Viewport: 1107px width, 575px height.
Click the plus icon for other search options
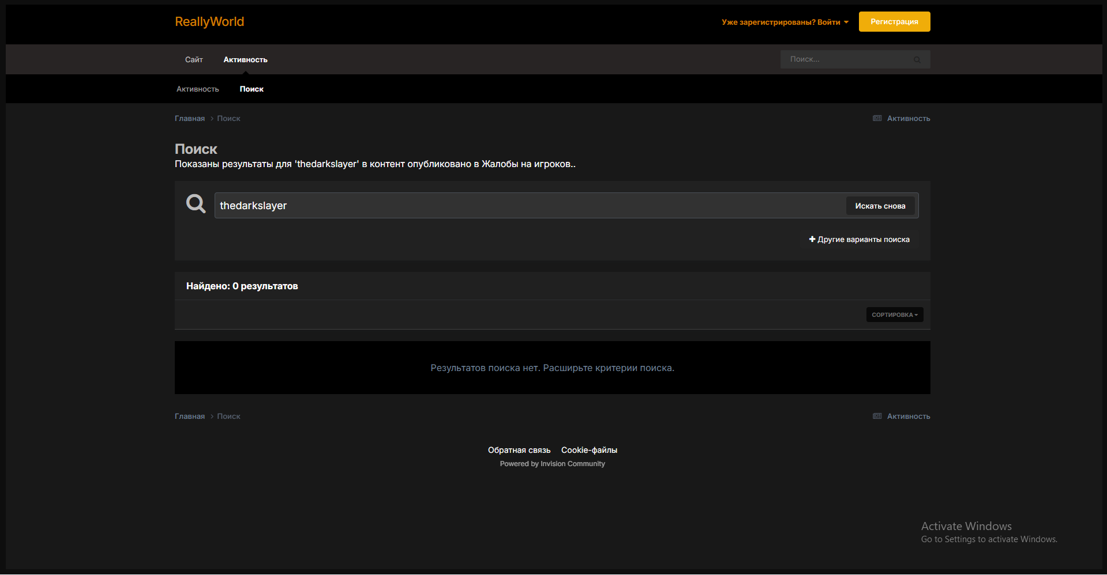(x=812, y=239)
